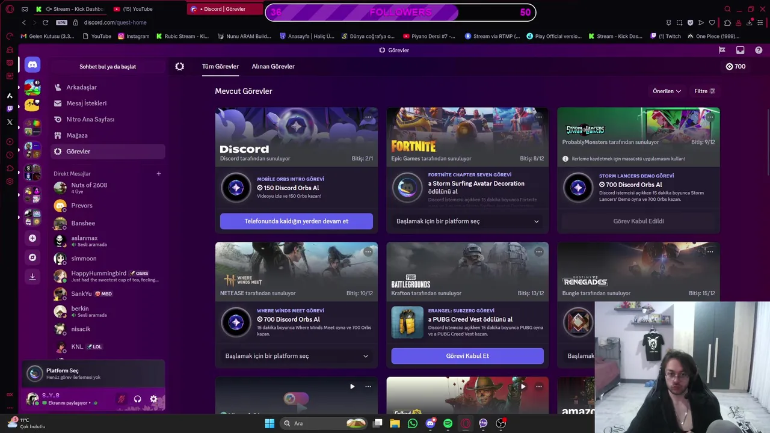The image size is (770, 433).
Task: Click the flag icon in Discord top bar
Action: (x=722, y=50)
